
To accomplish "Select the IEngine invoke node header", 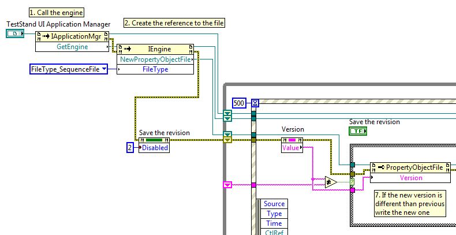I will (155, 49).
